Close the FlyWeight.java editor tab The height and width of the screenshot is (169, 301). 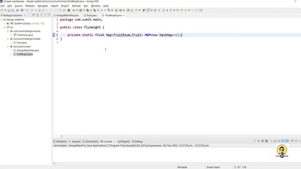tap(124, 15)
